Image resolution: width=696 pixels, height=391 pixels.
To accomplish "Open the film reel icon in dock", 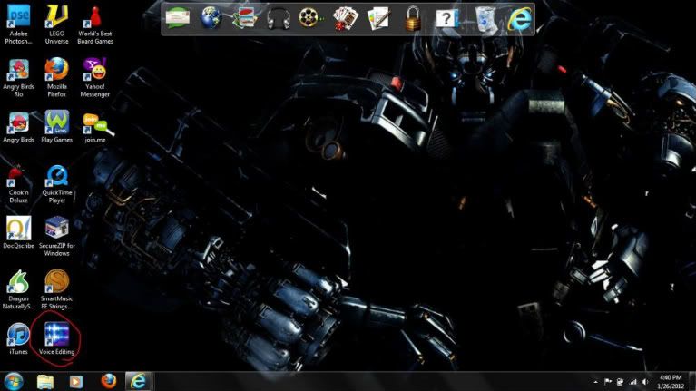I will coord(310,18).
